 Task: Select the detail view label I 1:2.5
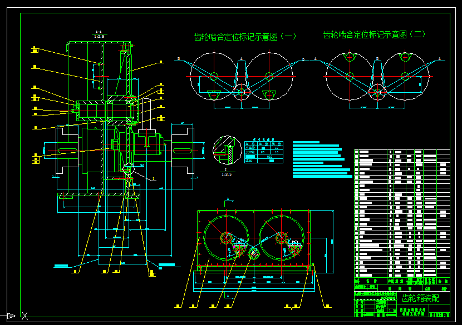pyautogui.click(x=227, y=172)
